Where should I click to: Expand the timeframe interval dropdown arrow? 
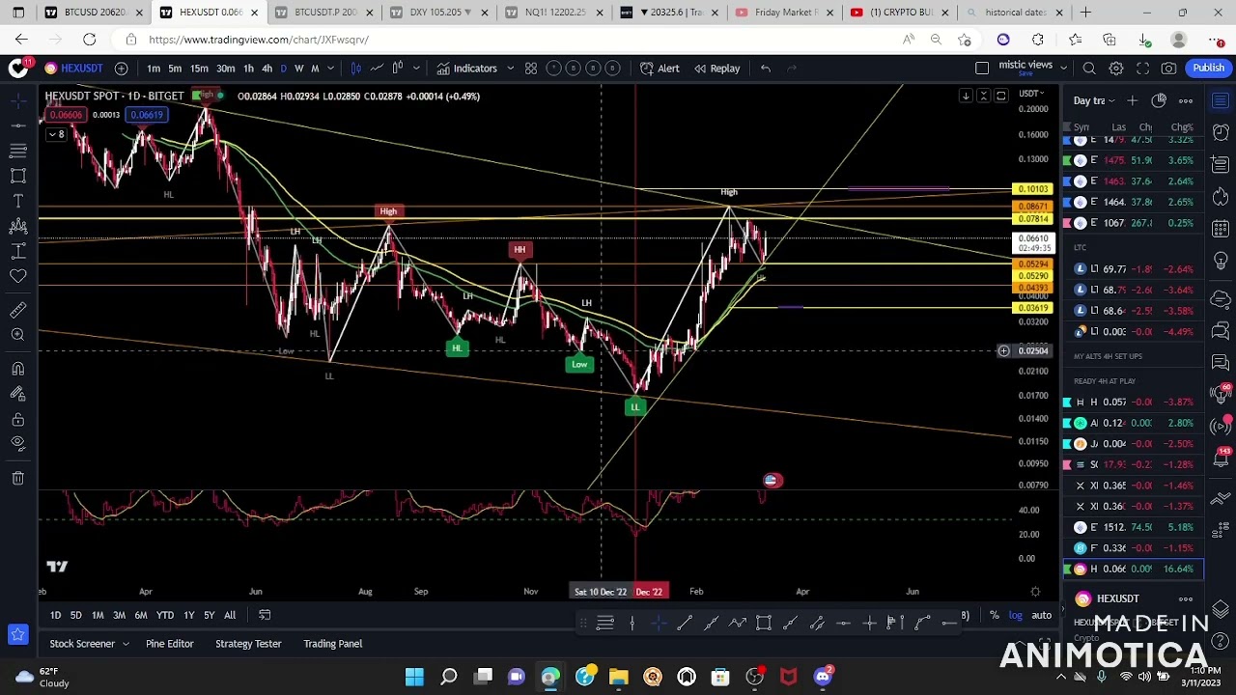330,69
